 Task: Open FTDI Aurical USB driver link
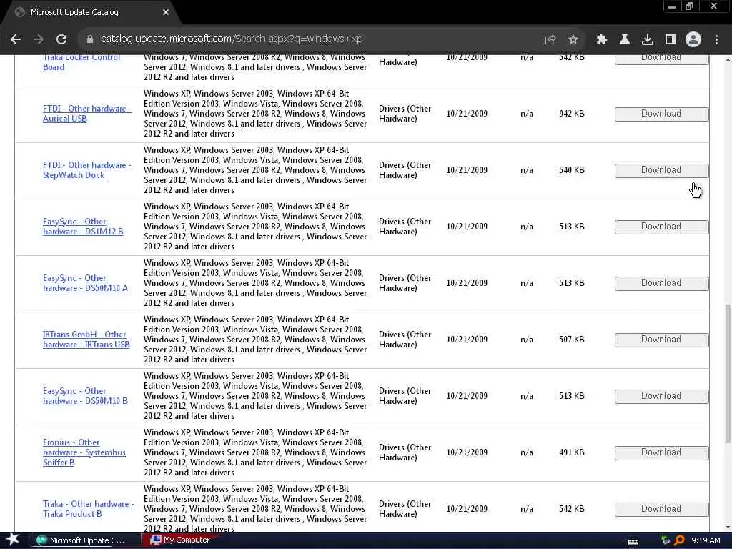click(86, 114)
